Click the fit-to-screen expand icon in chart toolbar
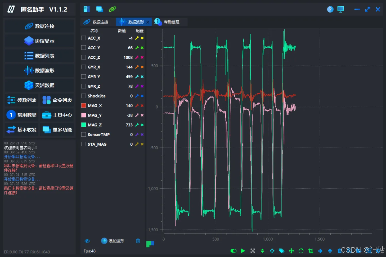Screen dimensions: 386x257 253,251
